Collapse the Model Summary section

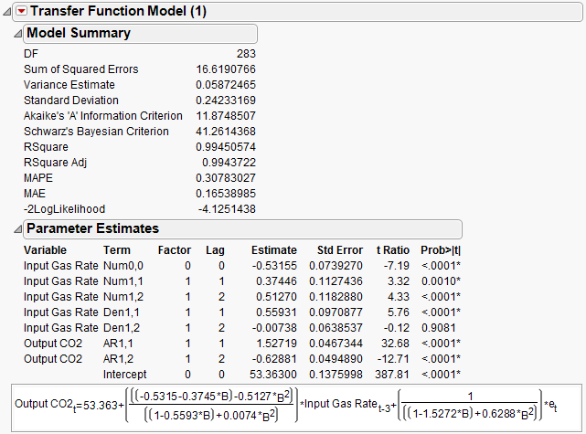pyautogui.click(x=18, y=34)
